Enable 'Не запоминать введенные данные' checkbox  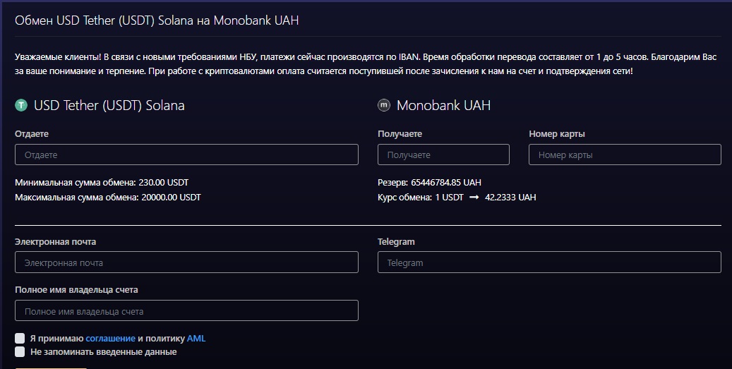coord(20,352)
